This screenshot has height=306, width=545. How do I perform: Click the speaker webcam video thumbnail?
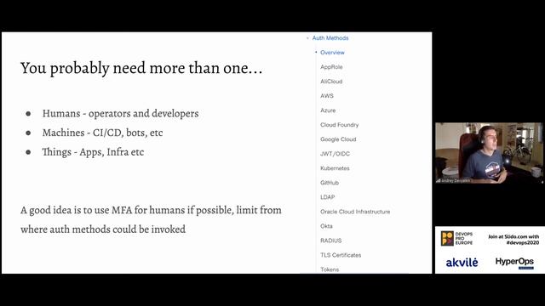pos(489,153)
